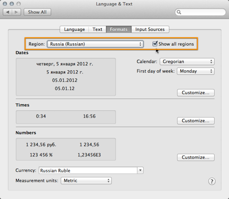This screenshot has height=199, width=229.
Task: Switch to the Text tab
Action: (x=97, y=29)
